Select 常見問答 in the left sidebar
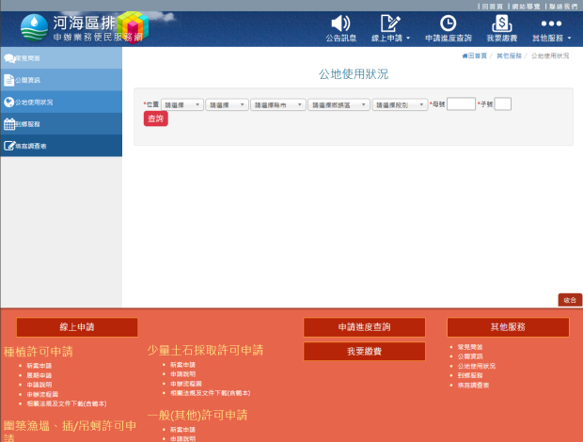 click(x=61, y=58)
